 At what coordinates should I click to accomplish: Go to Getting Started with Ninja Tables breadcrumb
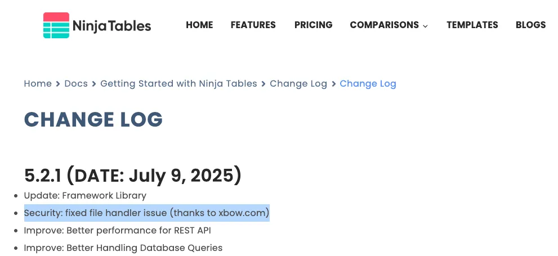(178, 83)
